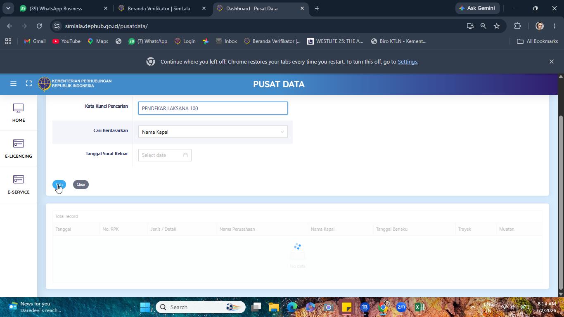The height and width of the screenshot is (317, 564).
Task: Click the Kata Kunci Pencarian input field
Action: (x=213, y=108)
